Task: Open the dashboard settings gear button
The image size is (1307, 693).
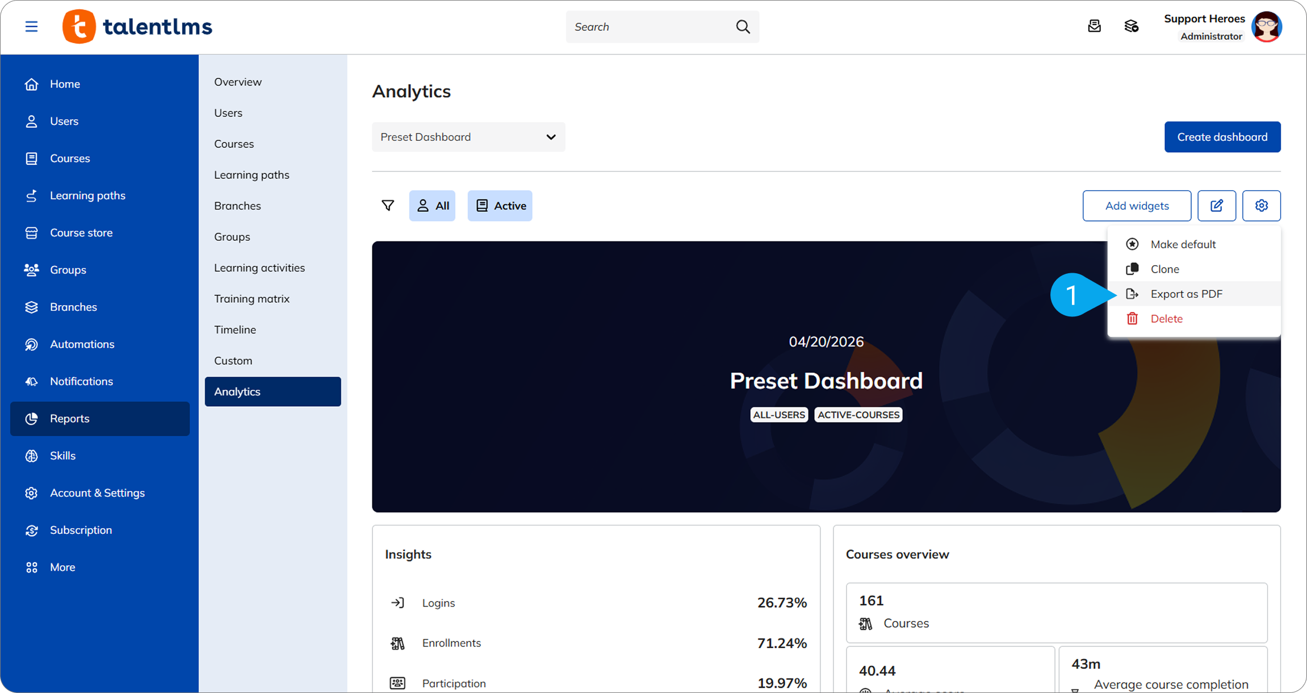Action: (x=1262, y=206)
